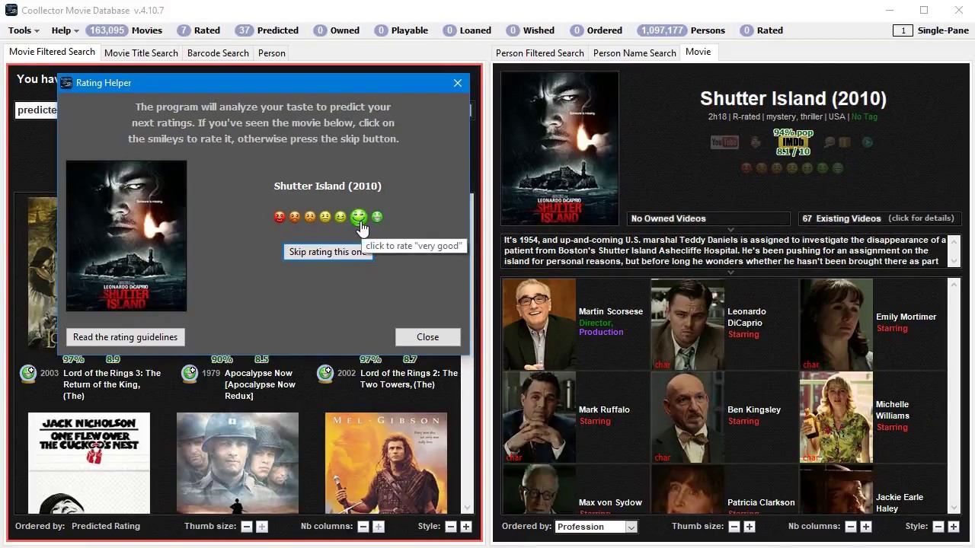Screen dimensions: 975x548
Task: Click 67 Existing Videos for details
Action: pyautogui.click(x=879, y=218)
